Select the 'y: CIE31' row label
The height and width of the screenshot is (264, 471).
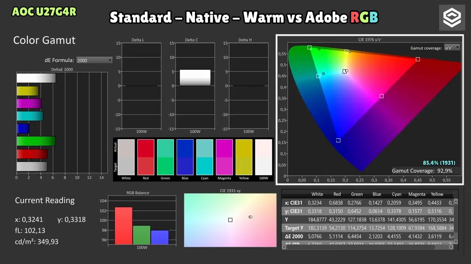(294, 211)
